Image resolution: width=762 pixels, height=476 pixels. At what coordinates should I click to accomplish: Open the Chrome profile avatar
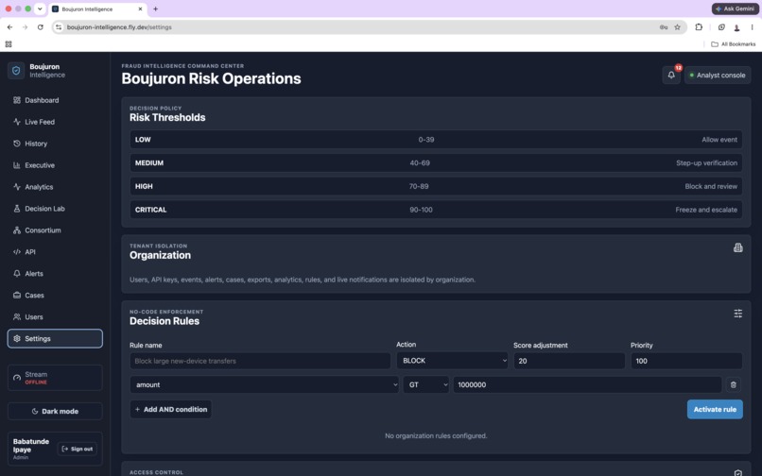click(736, 27)
